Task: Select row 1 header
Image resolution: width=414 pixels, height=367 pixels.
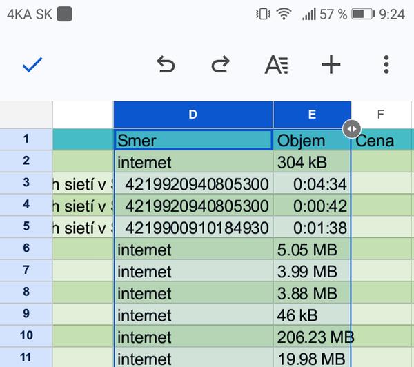Action: pyautogui.click(x=26, y=140)
